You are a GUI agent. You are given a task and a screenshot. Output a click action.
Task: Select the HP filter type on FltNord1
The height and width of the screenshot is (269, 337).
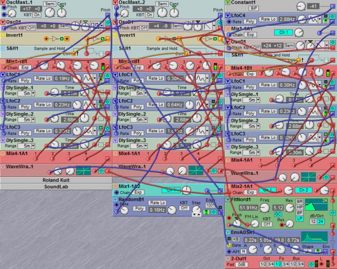[x=300, y=207]
